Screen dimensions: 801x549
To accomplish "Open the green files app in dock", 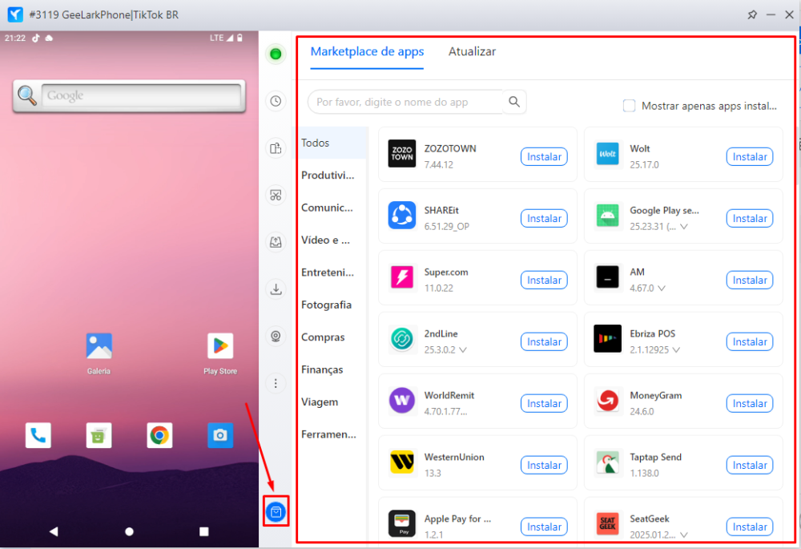I will [99, 435].
